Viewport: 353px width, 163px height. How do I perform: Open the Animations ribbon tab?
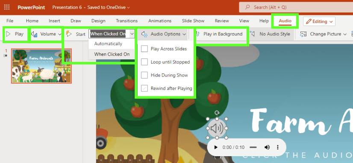coord(160,21)
